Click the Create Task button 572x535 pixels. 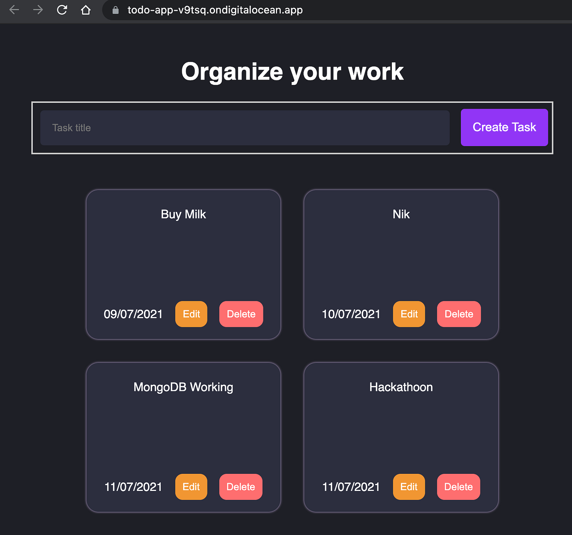pos(504,127)
